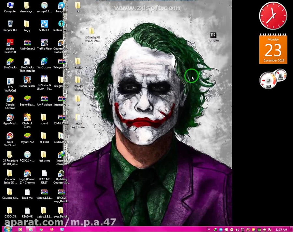
Task: Open the Windows Start menu
Action: click(8, 229)
